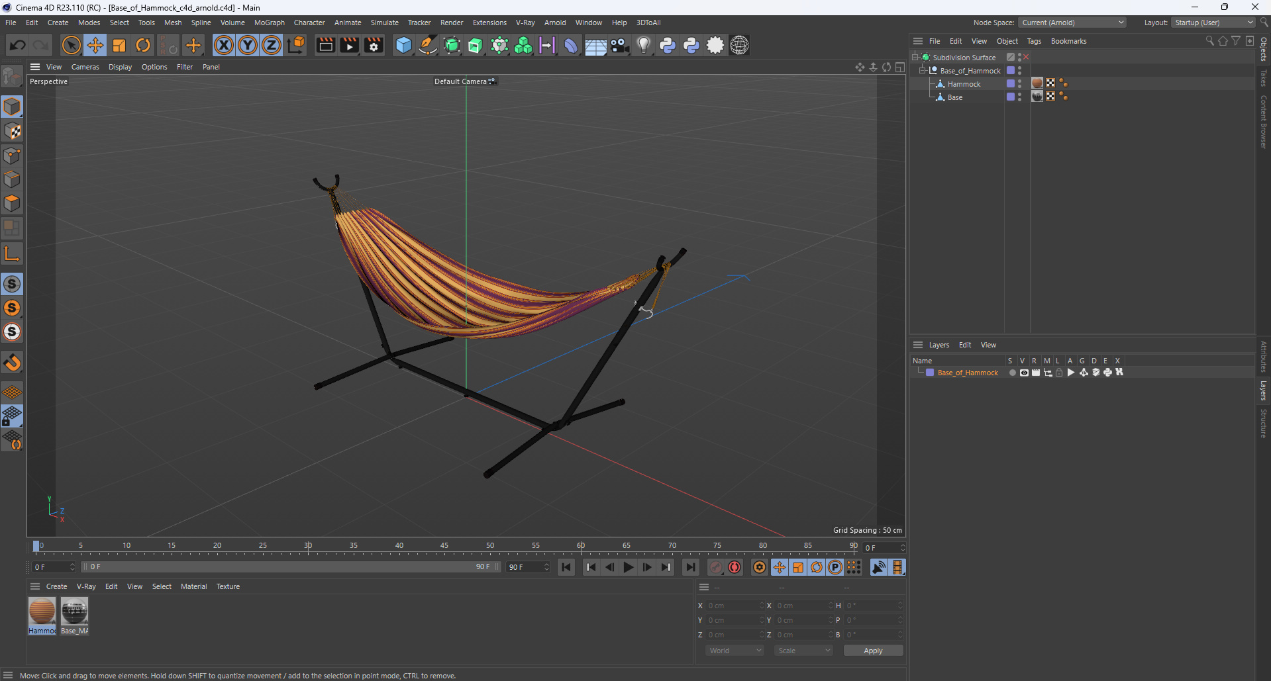The image size is (1271, 681).
Task: Play the animation forward
Action: point(628,567)
